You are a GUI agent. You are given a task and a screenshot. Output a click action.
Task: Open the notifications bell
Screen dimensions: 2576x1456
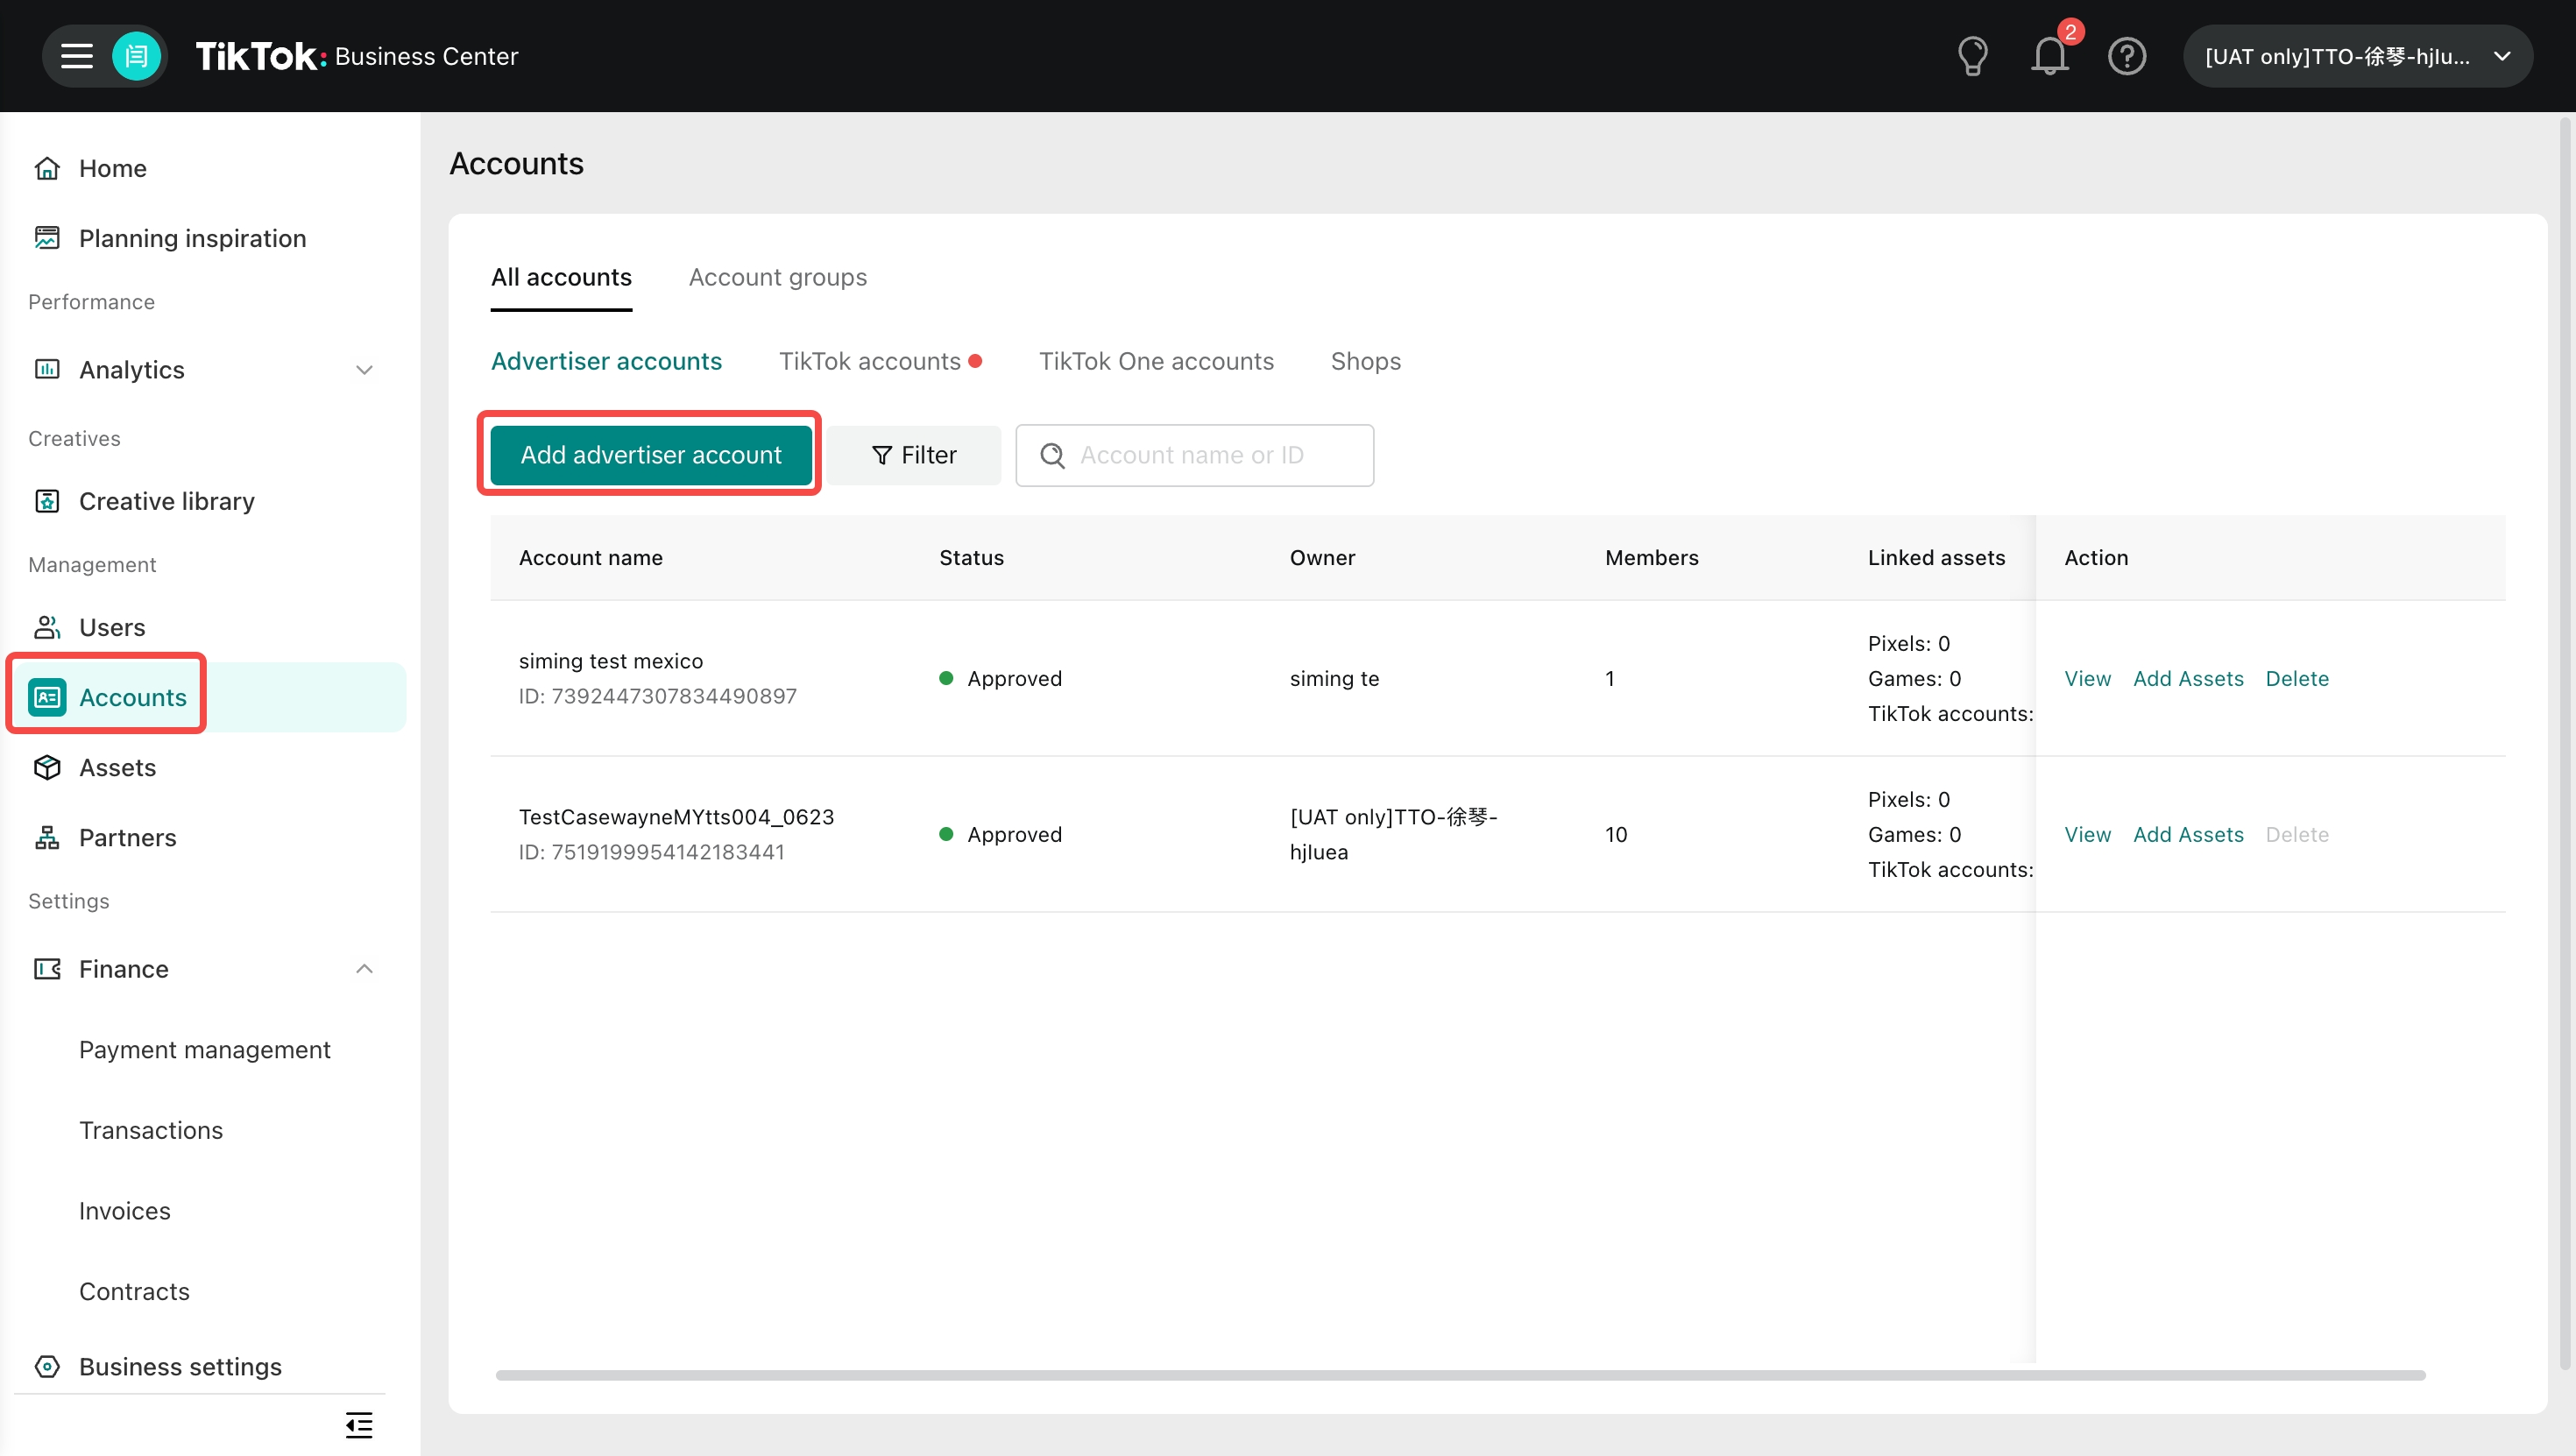[2049, 56]
